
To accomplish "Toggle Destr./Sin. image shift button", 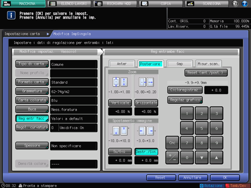I will (146, 152).
